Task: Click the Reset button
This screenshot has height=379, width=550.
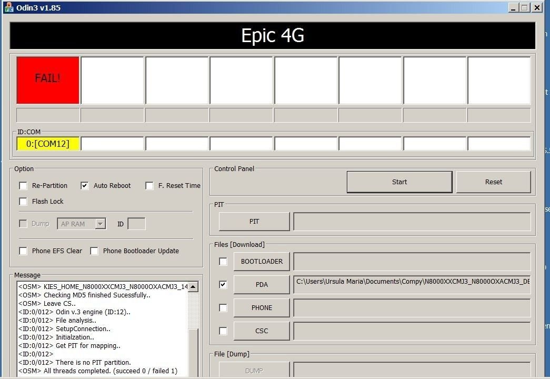Action: 494,182
